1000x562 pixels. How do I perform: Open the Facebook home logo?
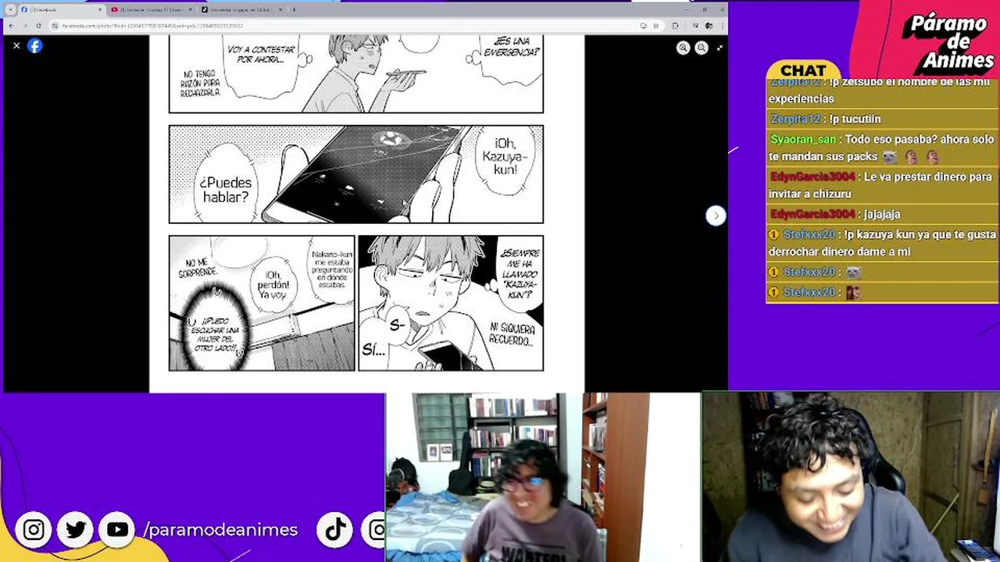[35, 46]
